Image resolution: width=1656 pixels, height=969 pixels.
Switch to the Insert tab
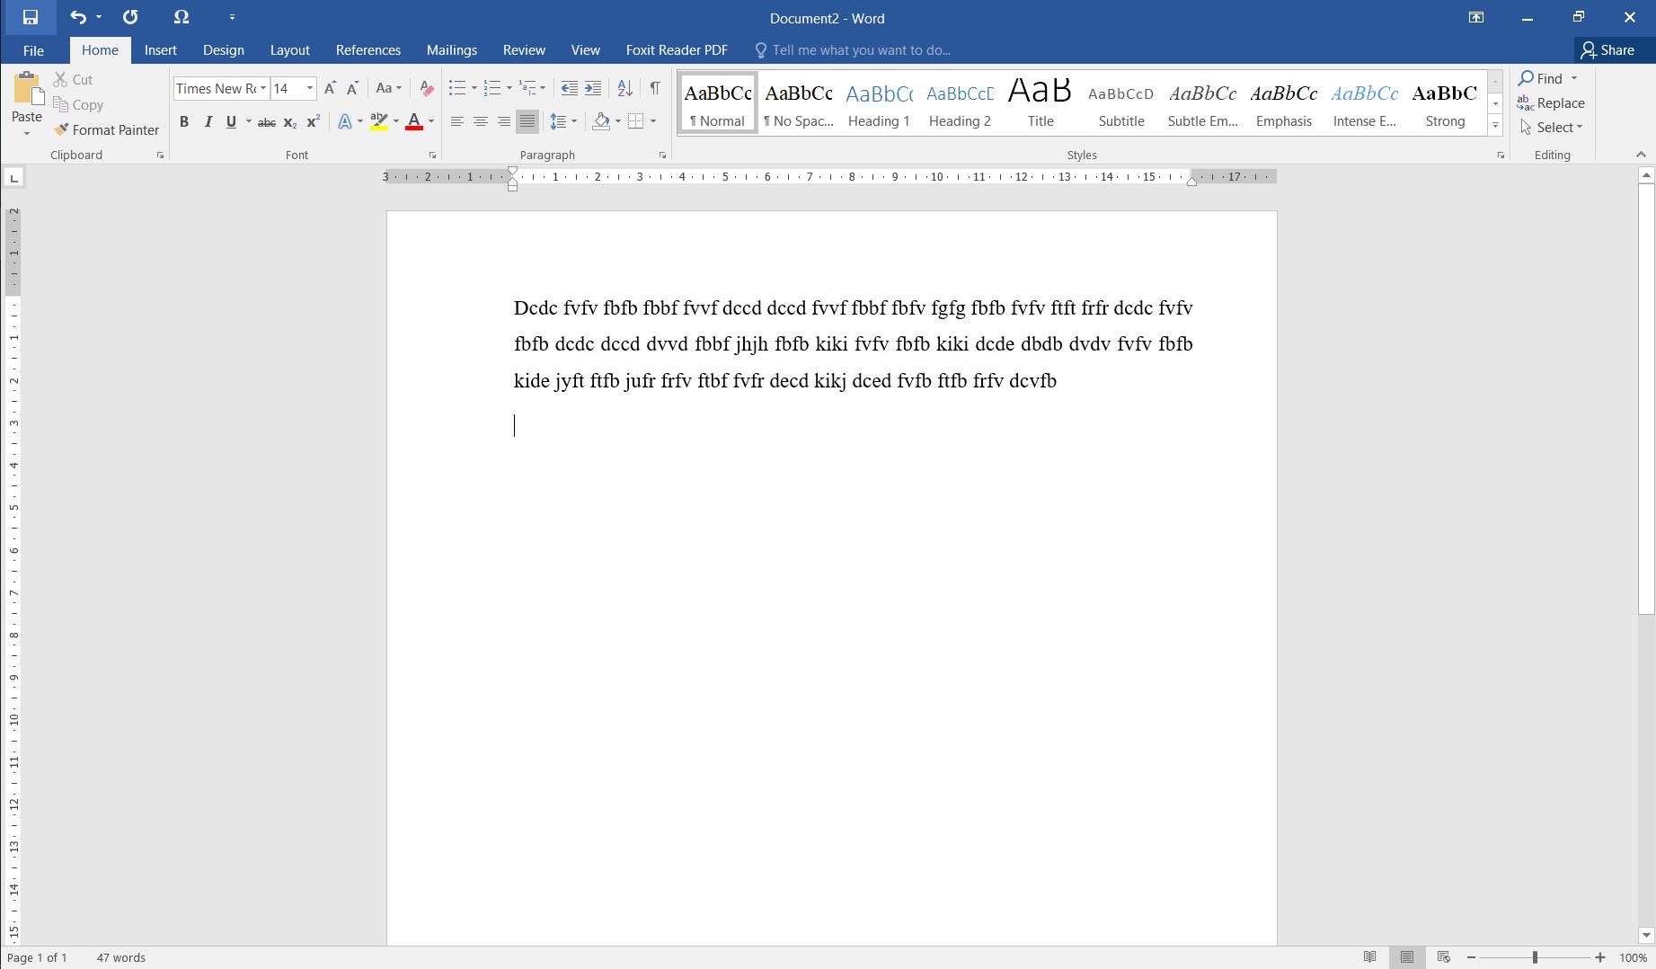161,50
